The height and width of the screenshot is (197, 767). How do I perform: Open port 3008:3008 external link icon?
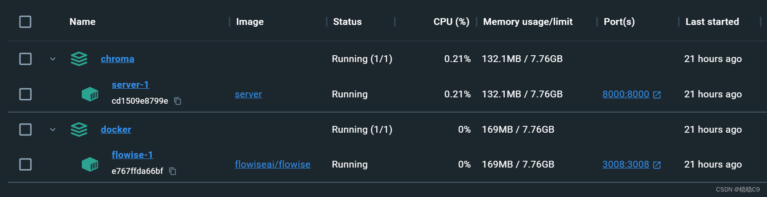[x=657, y=165]
